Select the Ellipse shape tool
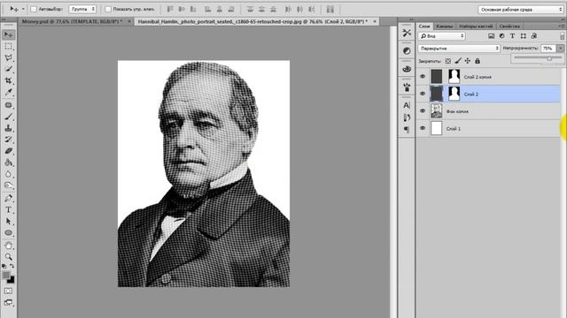Image resolution: width=567 pixels, height=318 pixels. click(9, 233)
